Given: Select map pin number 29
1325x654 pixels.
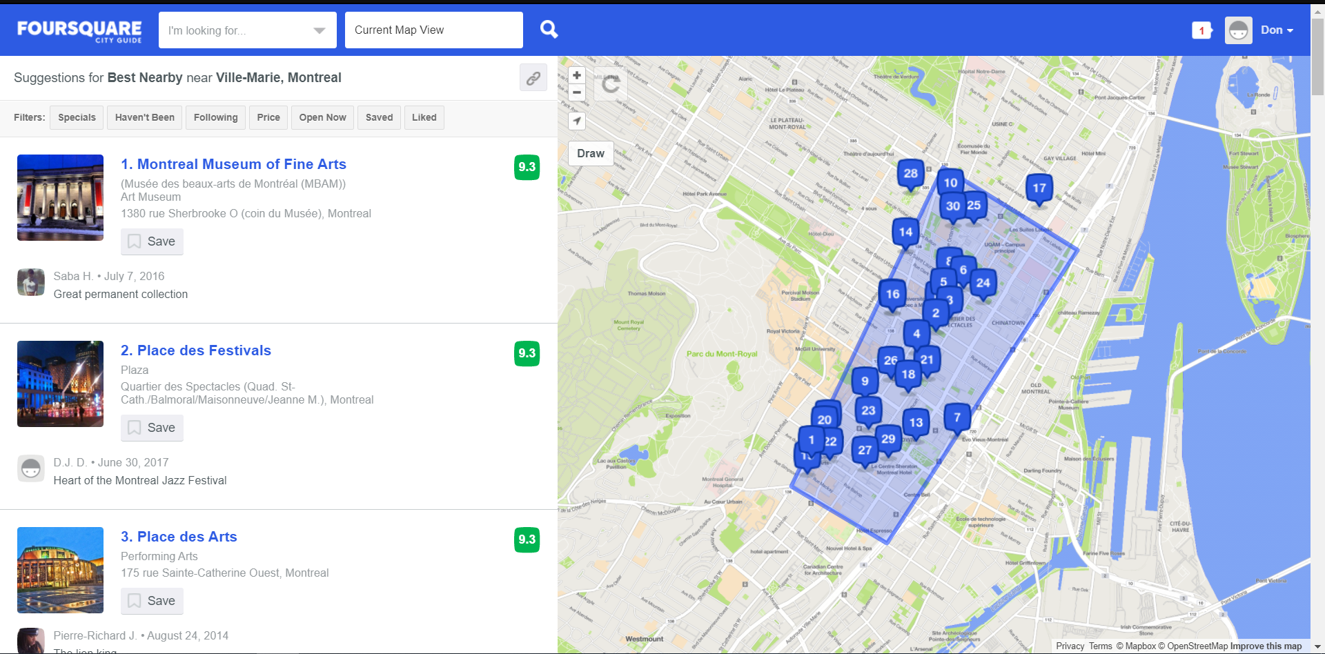Looking at the screenshot, I should [x=889, y=439].
